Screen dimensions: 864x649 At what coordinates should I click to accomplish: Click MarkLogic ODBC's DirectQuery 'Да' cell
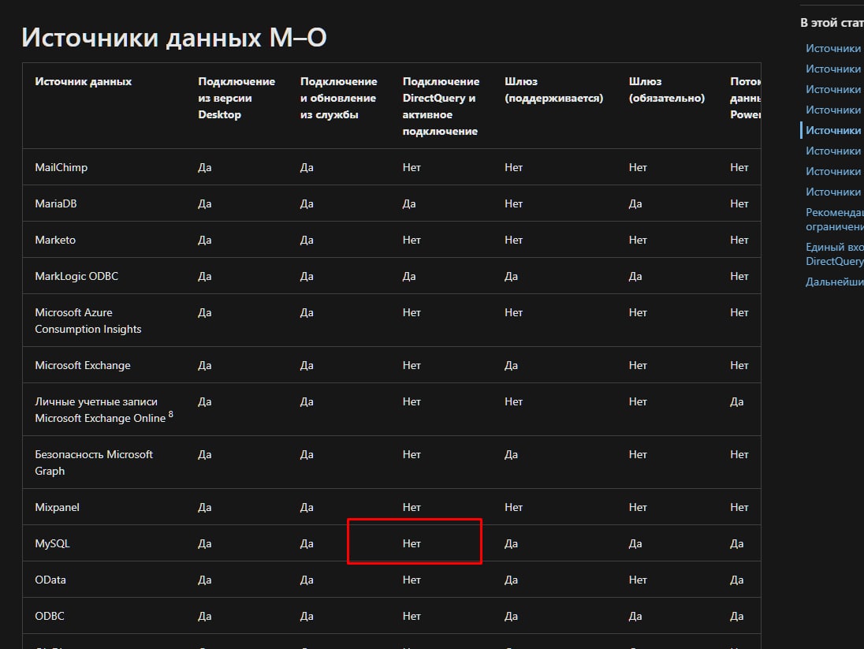pyautogui.click(x=409, y=276)
